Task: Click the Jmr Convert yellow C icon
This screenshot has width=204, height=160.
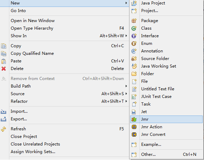Action: 134,134
